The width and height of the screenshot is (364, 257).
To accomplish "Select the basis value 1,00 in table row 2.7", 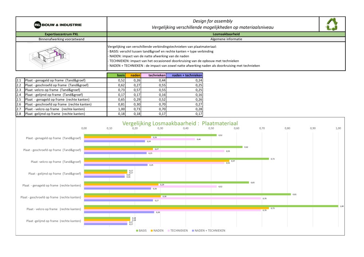I will point(116,109).
